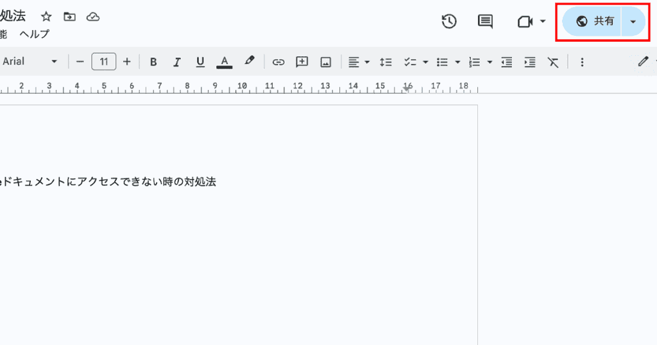Open the comments history icon
This screenshot has width=657, height=345.
(x=485, y=21)
